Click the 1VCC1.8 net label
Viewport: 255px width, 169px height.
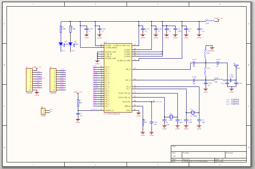click(158, 102)
